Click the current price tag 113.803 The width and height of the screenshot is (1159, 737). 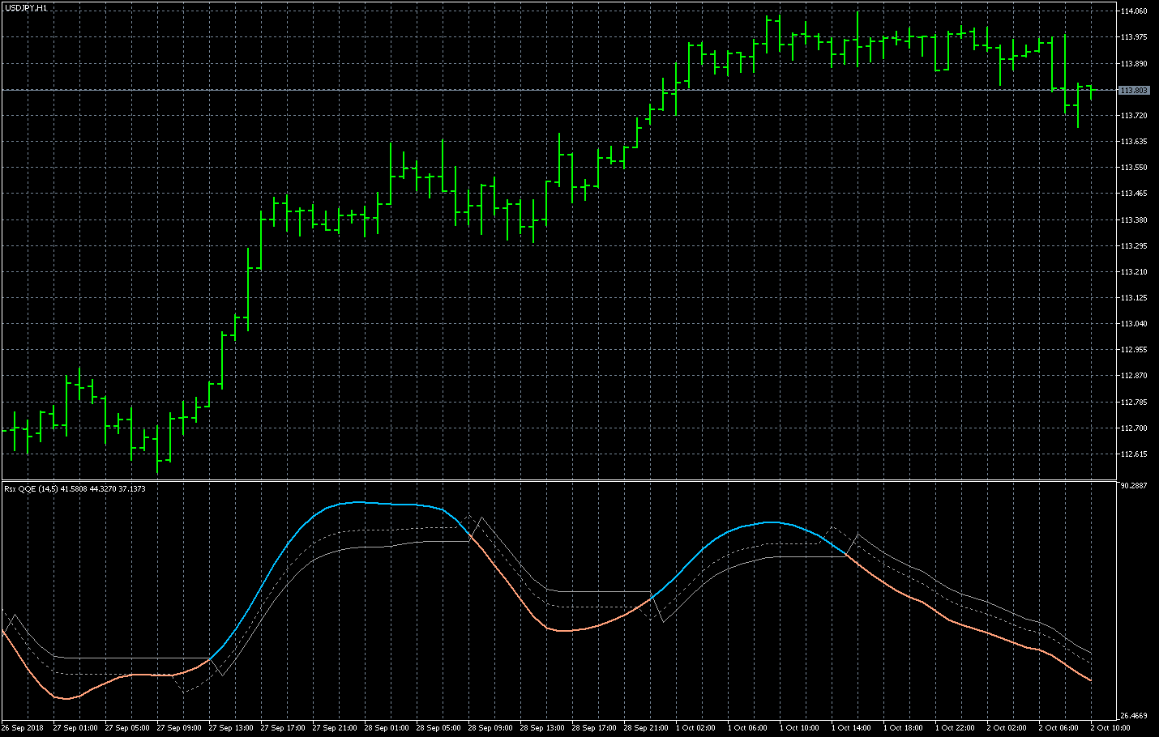click(1134, 90)
